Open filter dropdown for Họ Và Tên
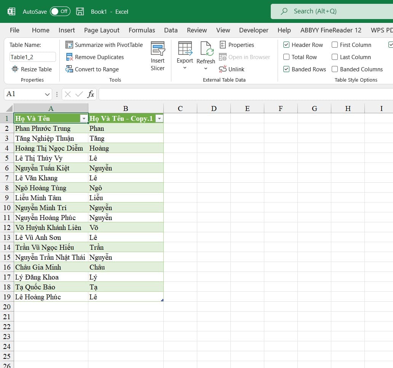The image size is (393, 368). pyautogui.click(x=84, y=119)
